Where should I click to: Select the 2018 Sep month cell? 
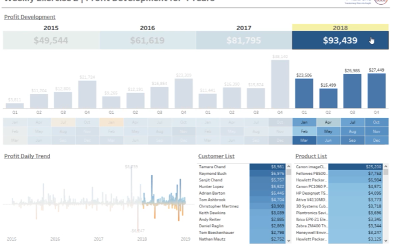[353, 140]
